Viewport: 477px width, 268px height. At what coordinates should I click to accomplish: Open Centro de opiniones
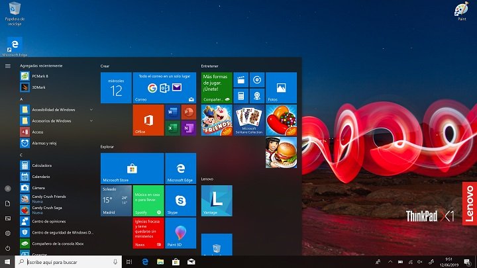(x=56, y=221)
